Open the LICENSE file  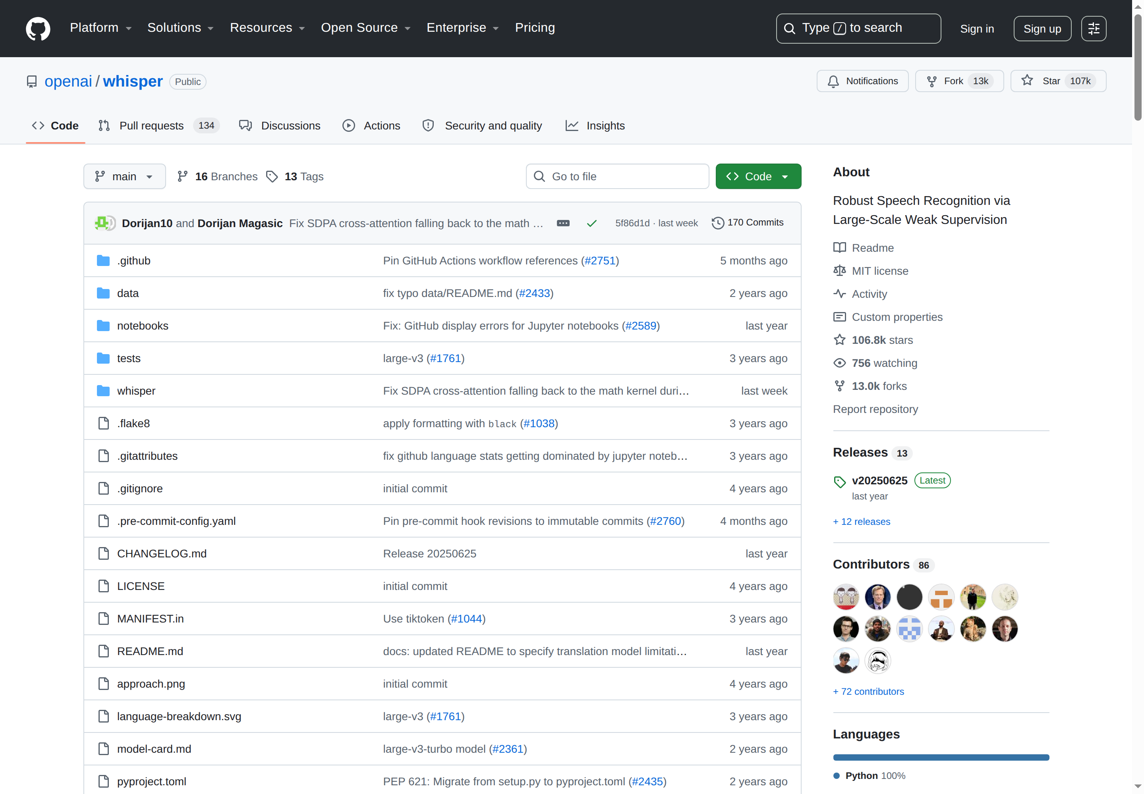click(140, 586)
